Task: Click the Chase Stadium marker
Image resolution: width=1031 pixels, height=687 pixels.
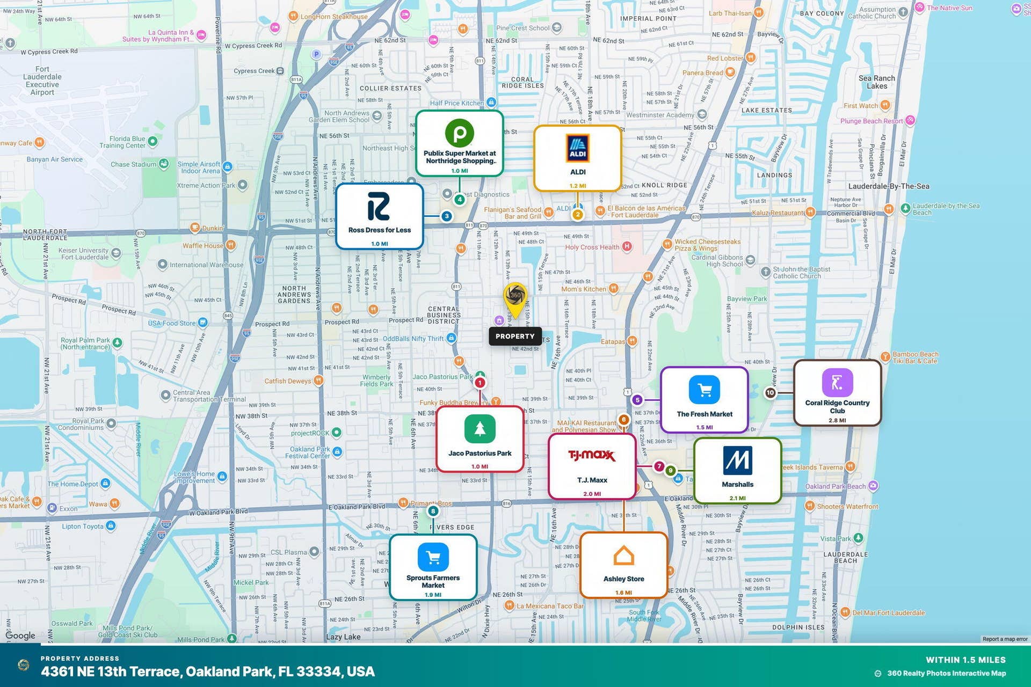Action: point(164,164)
